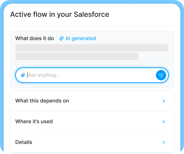Click sparkle icon inside the Ask box
This screenshot has width=184, height=154.
coord(23,75)
